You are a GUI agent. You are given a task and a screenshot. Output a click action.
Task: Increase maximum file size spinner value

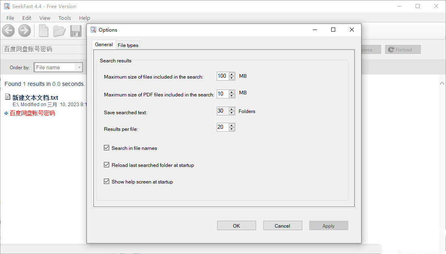click(x=232, y=74)
